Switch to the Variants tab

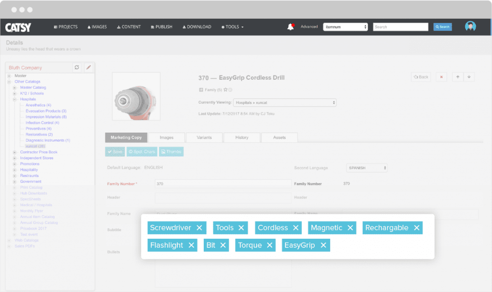coord(204,137)
